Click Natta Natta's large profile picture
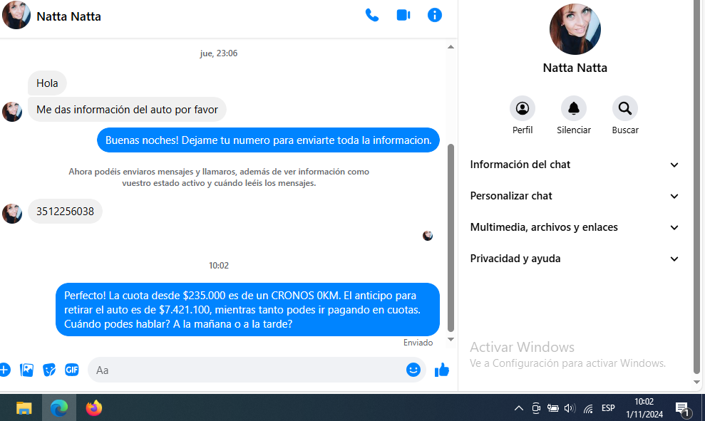 [x=575, y=29]
